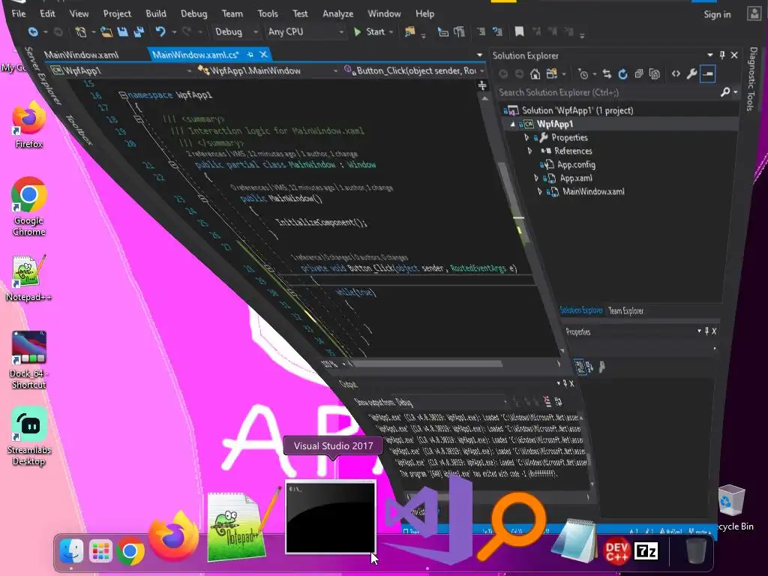Toggle Preview Selected Items in Solution Explorer

[708, 74]
